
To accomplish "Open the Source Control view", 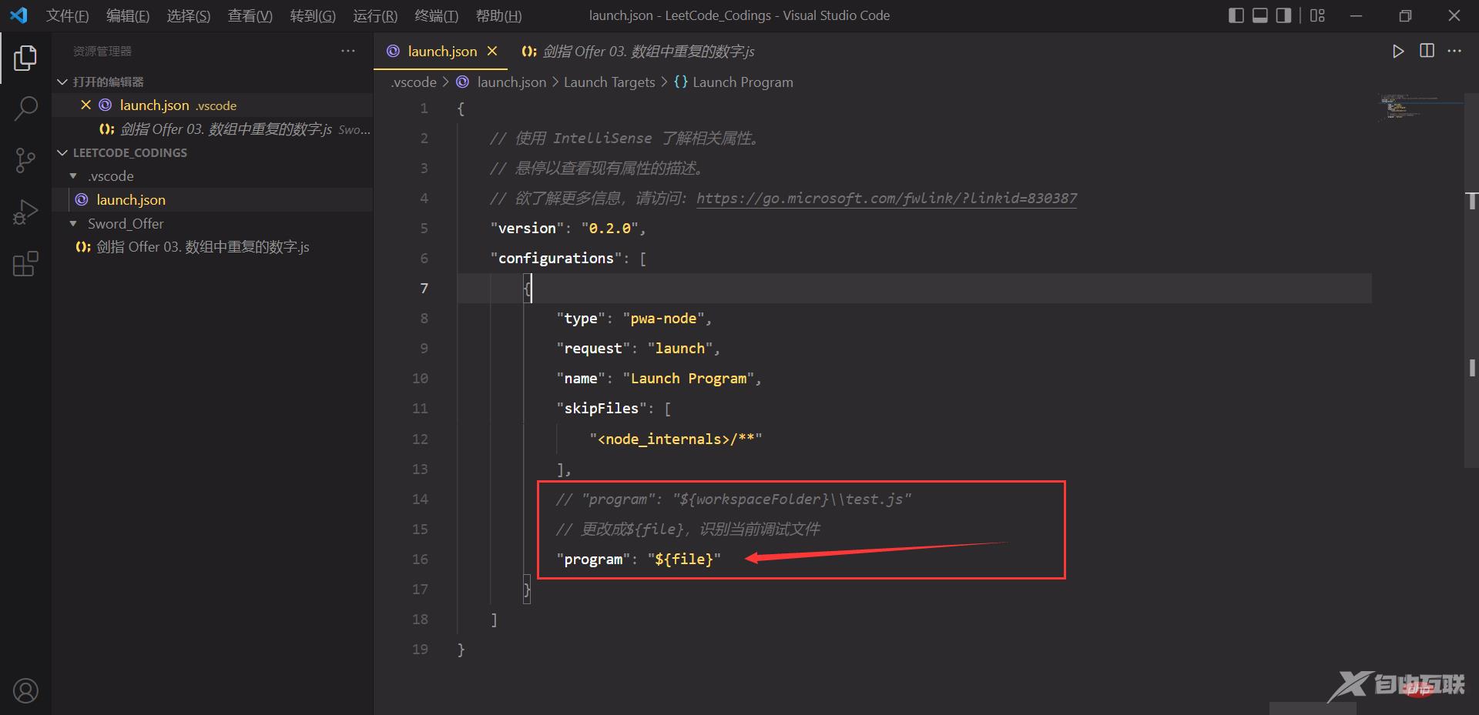I will 25,160.
